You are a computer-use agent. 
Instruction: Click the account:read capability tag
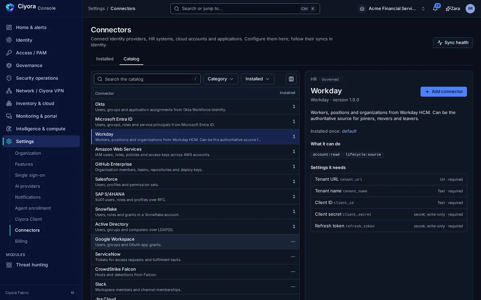point(326,155)
